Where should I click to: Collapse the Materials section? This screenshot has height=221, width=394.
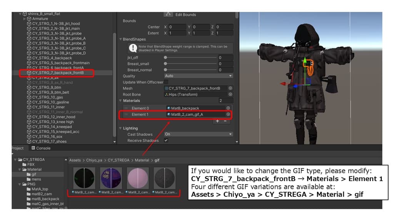pyautogui.click(x=120, y=101)
